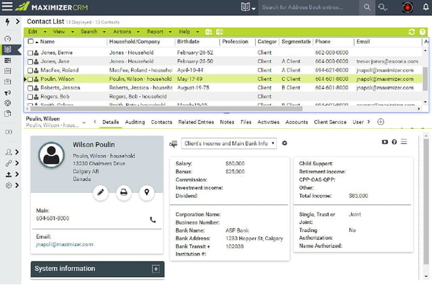This screenshot has height=294, width=432.
Task: Open the Search dropdown menu
Action: click(93, 32)
